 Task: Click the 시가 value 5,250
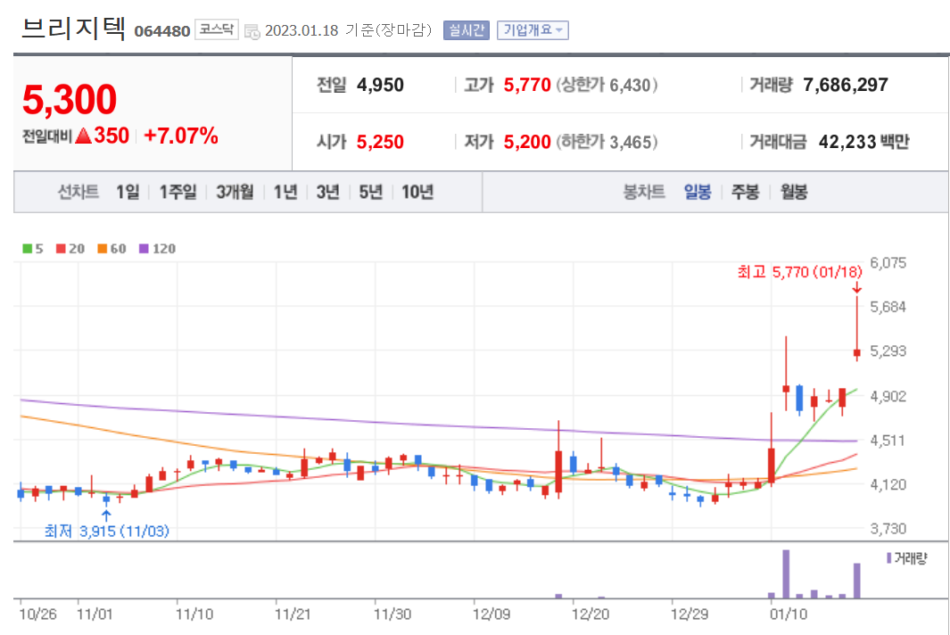pyautogui.click(x=381, y=142)
